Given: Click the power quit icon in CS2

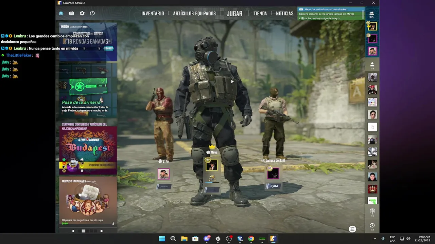Looking at the screenshot, I should (92, 13).
